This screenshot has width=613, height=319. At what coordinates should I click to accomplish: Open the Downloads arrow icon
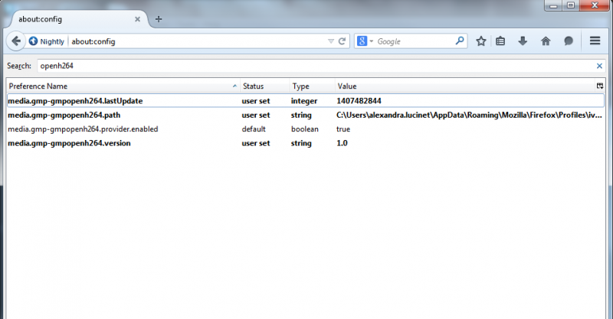coord(523,41)
